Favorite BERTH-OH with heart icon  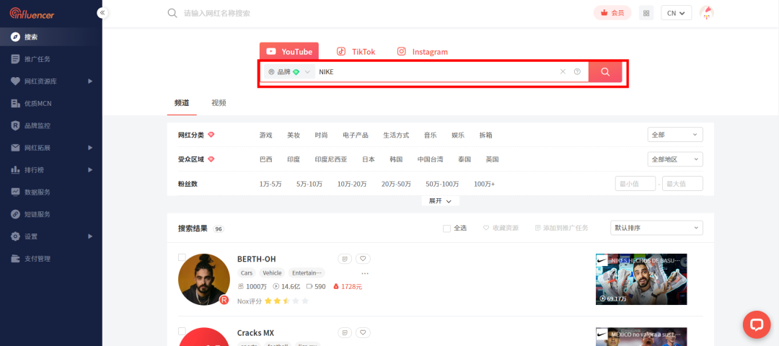pyautogui.click(x=363, y=259)
